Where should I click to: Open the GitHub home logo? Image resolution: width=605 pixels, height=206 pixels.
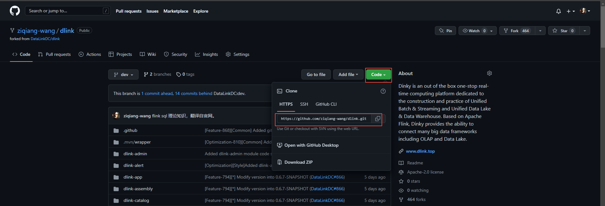(15, 11)
